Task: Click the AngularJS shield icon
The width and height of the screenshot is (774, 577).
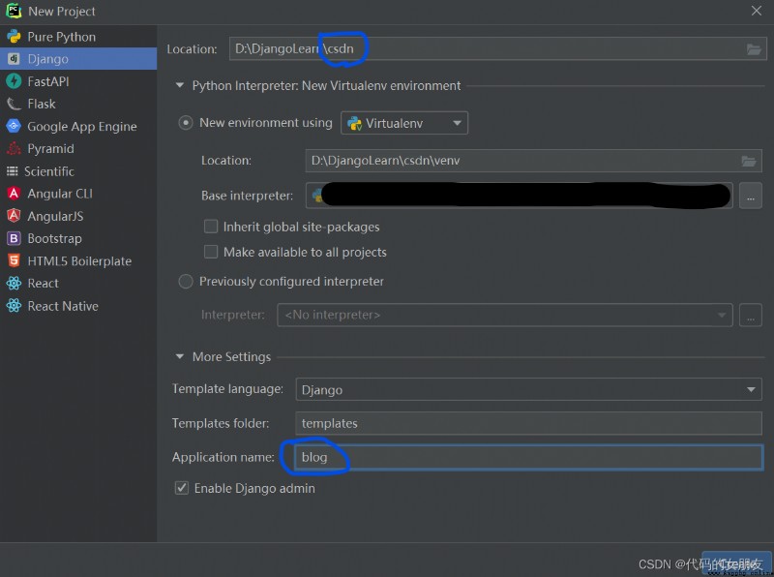Action: 14,216
